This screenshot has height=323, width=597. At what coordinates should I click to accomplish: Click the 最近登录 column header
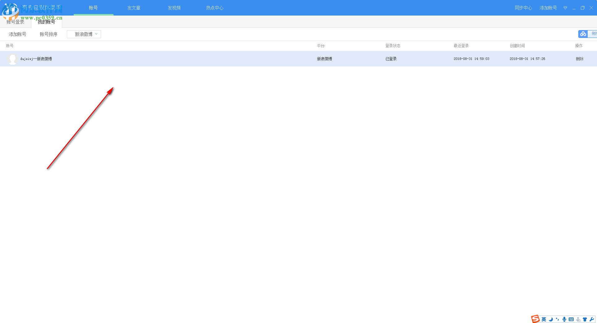(461, 46)
